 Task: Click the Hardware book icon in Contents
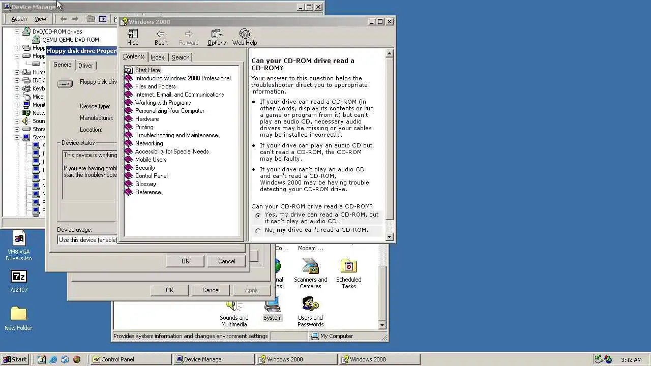coord(129,119)
